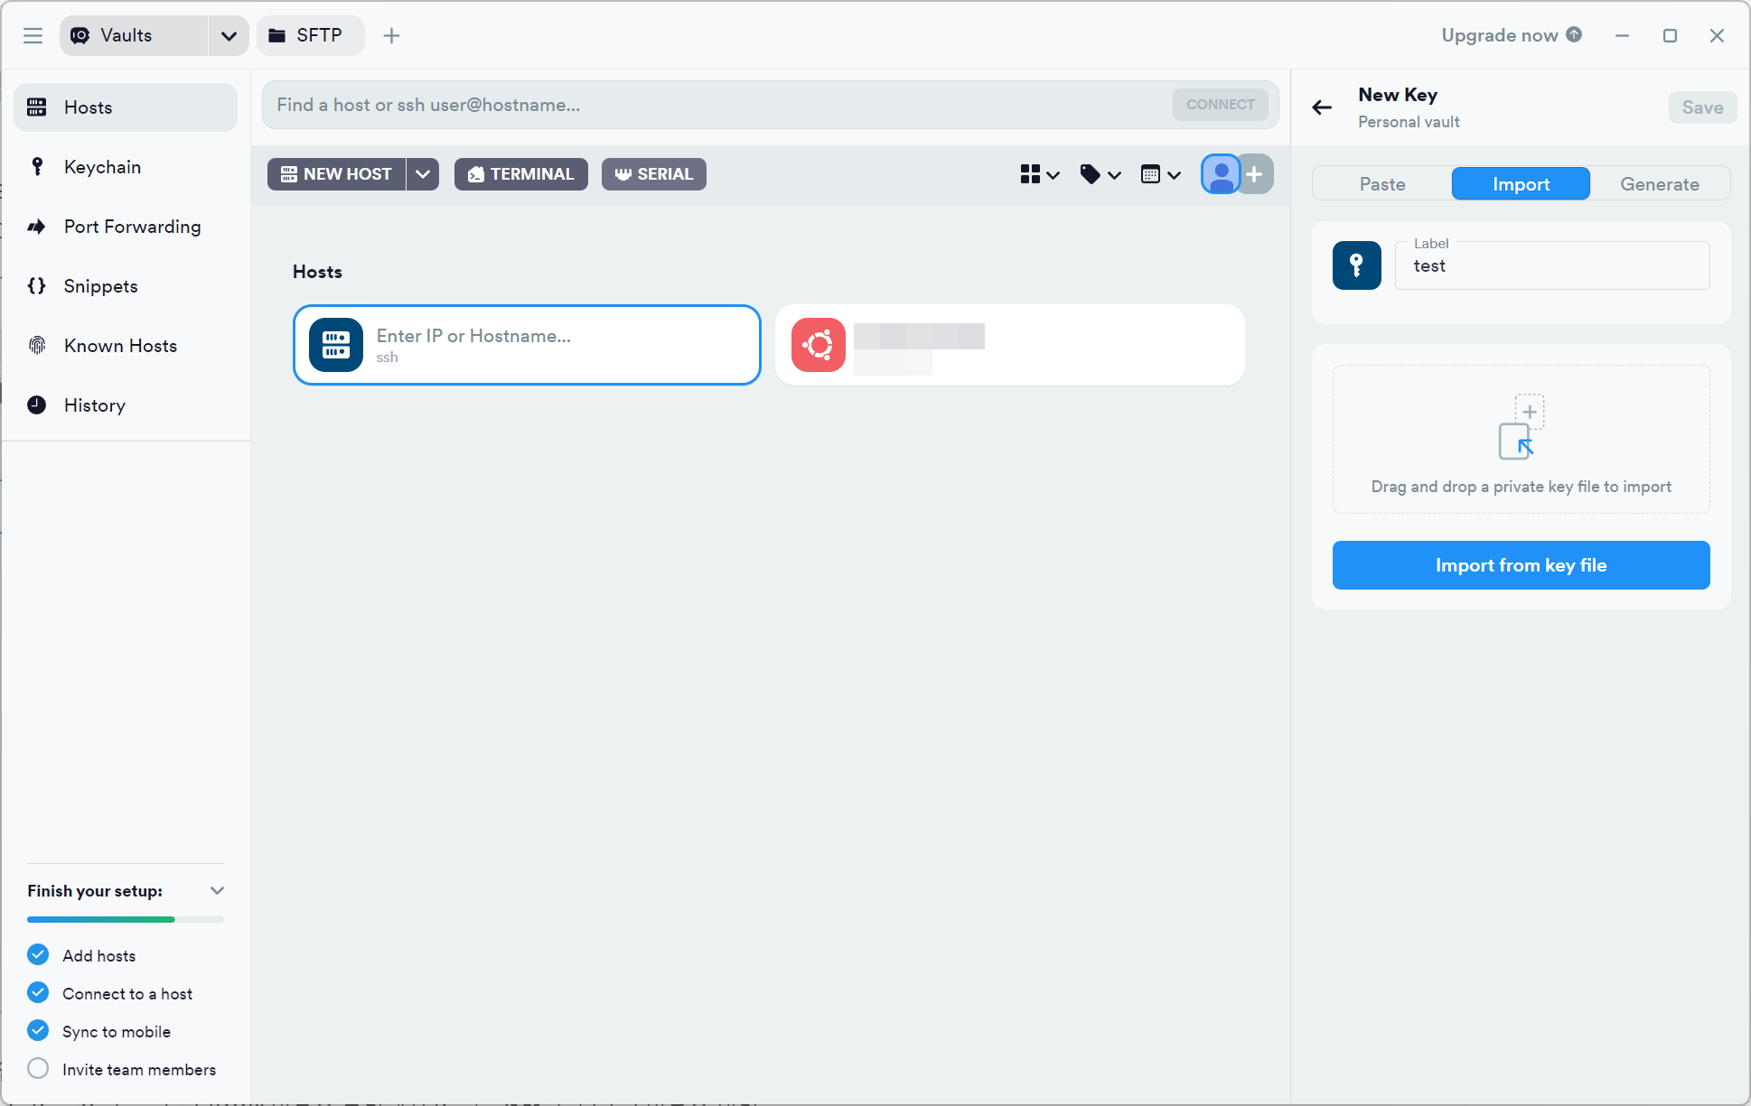Collapse the Finish your setup section
Viewport: 1751px width, 1106px height.
[217, 891]
